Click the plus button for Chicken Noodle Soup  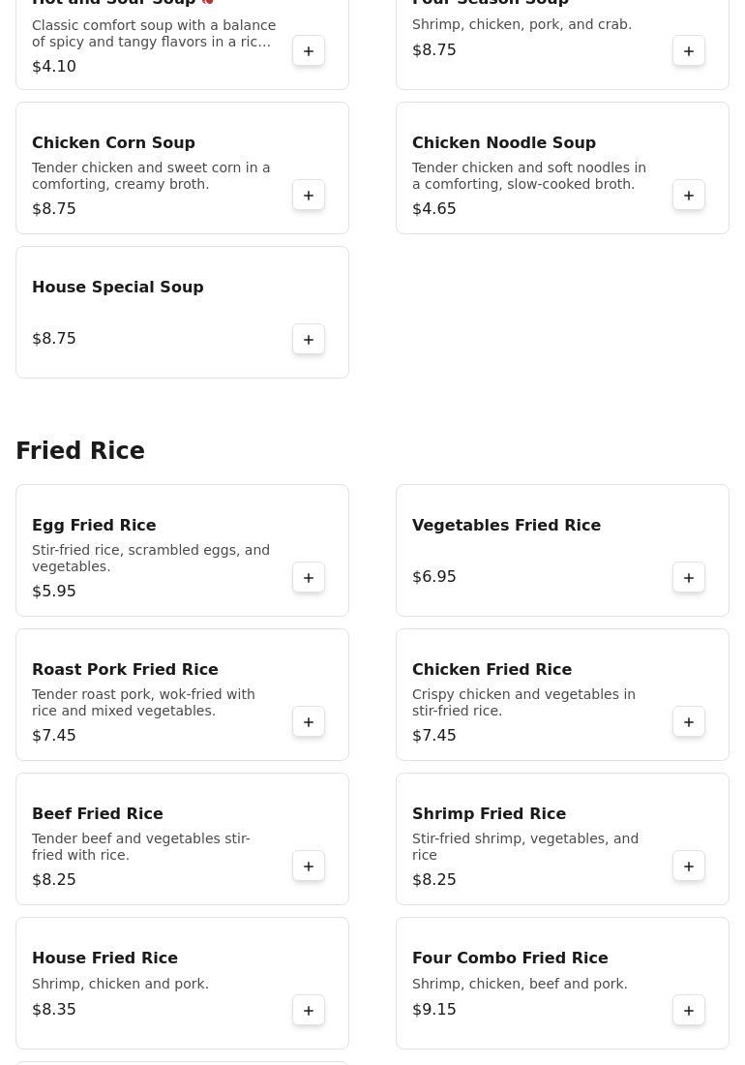(688, 195)
